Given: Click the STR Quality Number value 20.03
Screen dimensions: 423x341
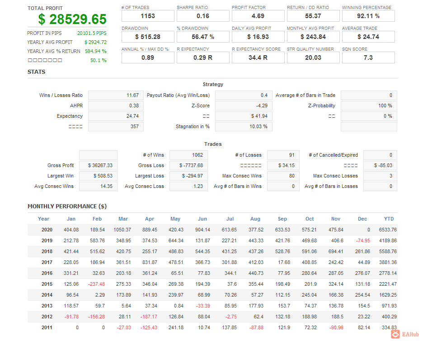Looking at the screenshot, I should click(x=313, y=58).
